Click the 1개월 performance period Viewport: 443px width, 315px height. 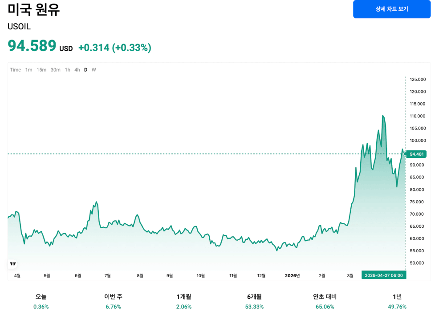(x=184, y=302)
